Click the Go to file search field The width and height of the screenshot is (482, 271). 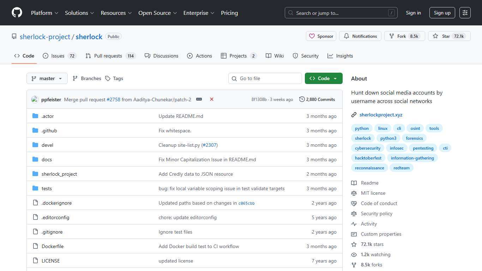pyautogui.click(x=265, y=78)
